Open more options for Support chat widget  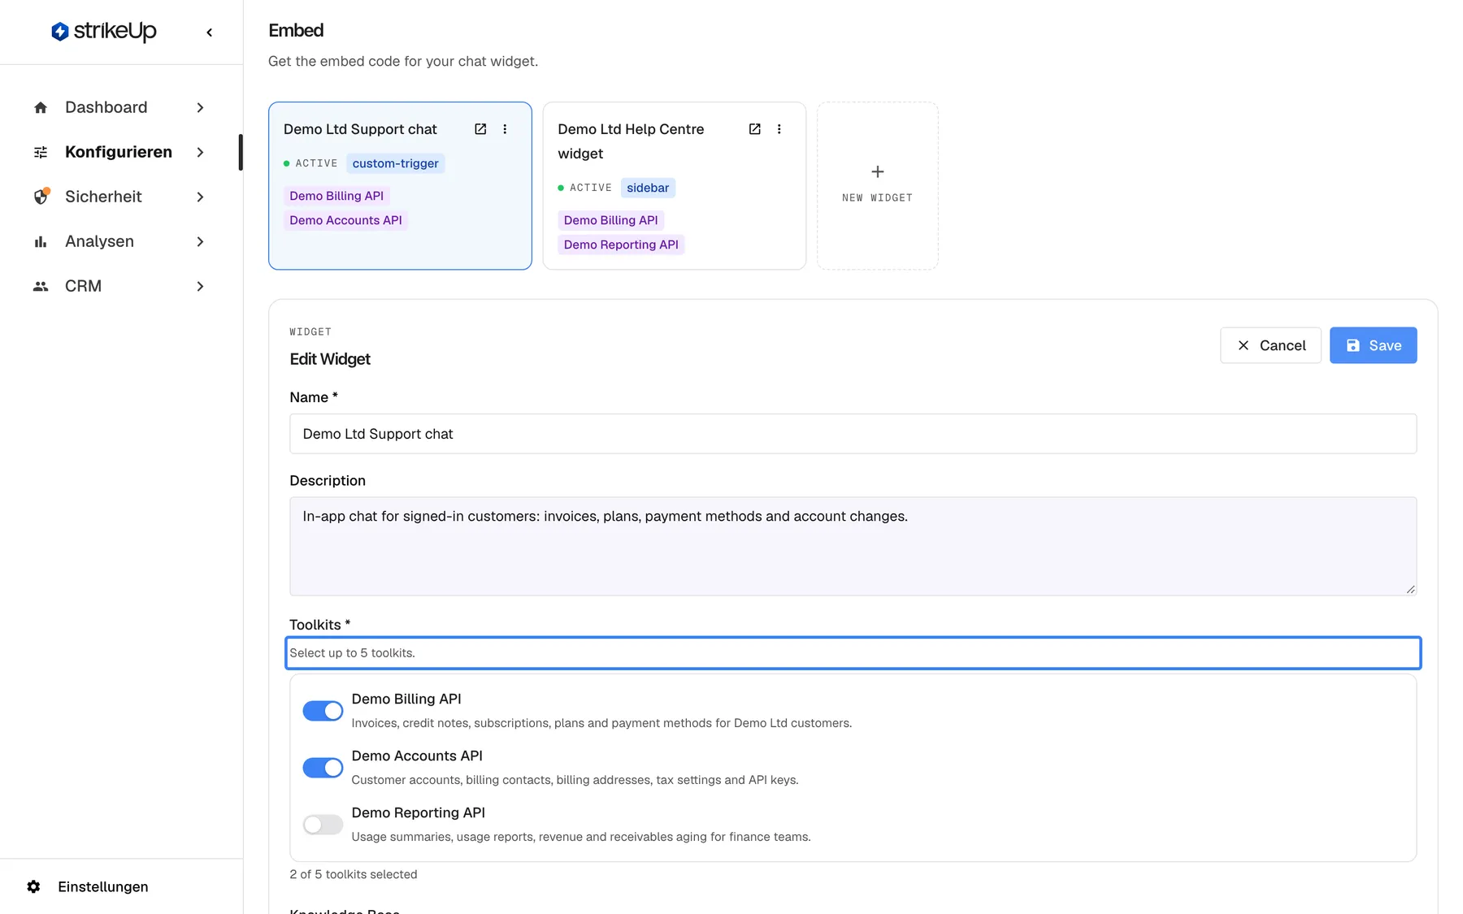click(x=505, y=129)
